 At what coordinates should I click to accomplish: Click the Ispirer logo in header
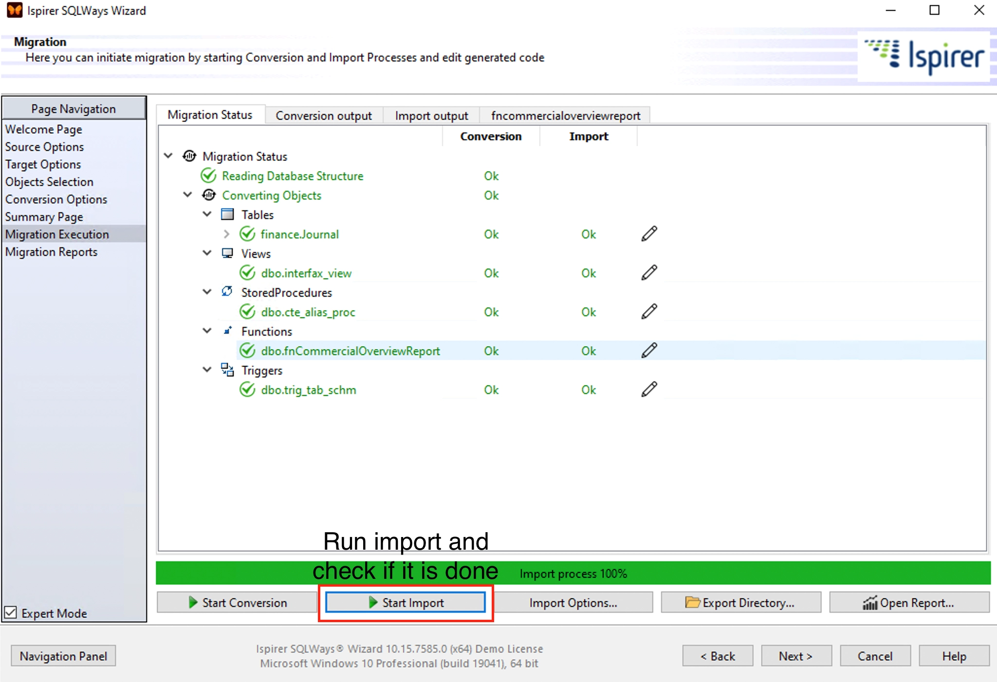click(923, 56)
